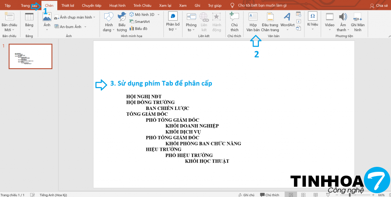Screen dimensions: 391x197
Task: Insert a chart with Biểu đồ
Action: pyautogui.click(x=139, y=28)
